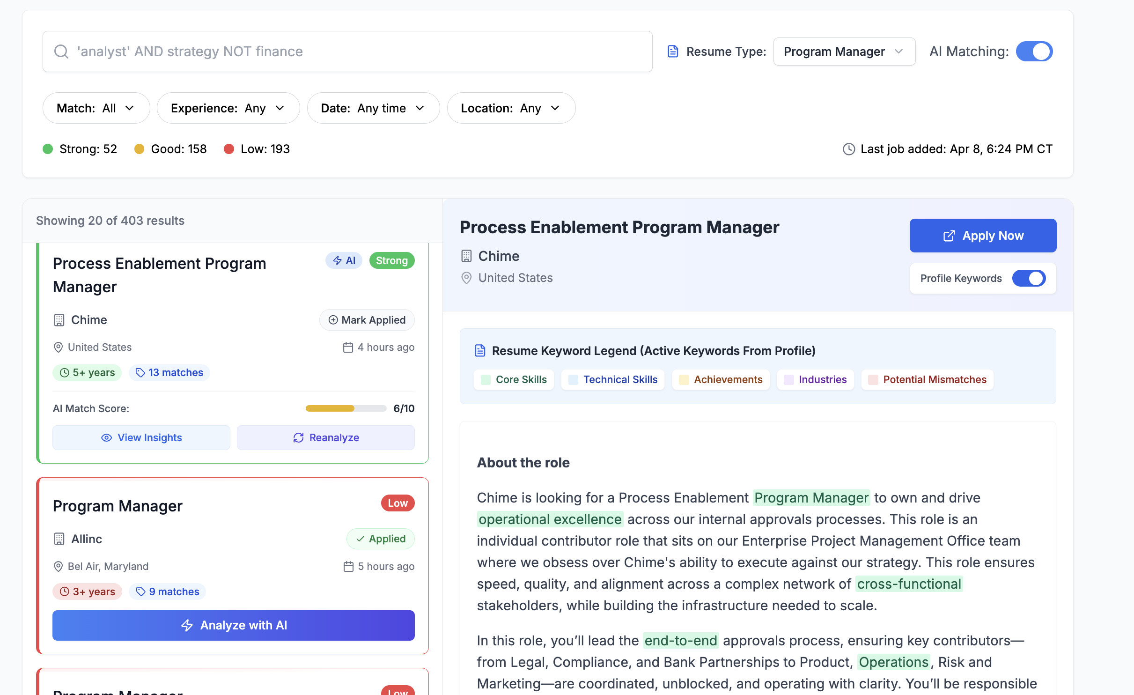Click the Industries legend chip
This screenshot has width=1134, height=695.
[x=815, y=379]
